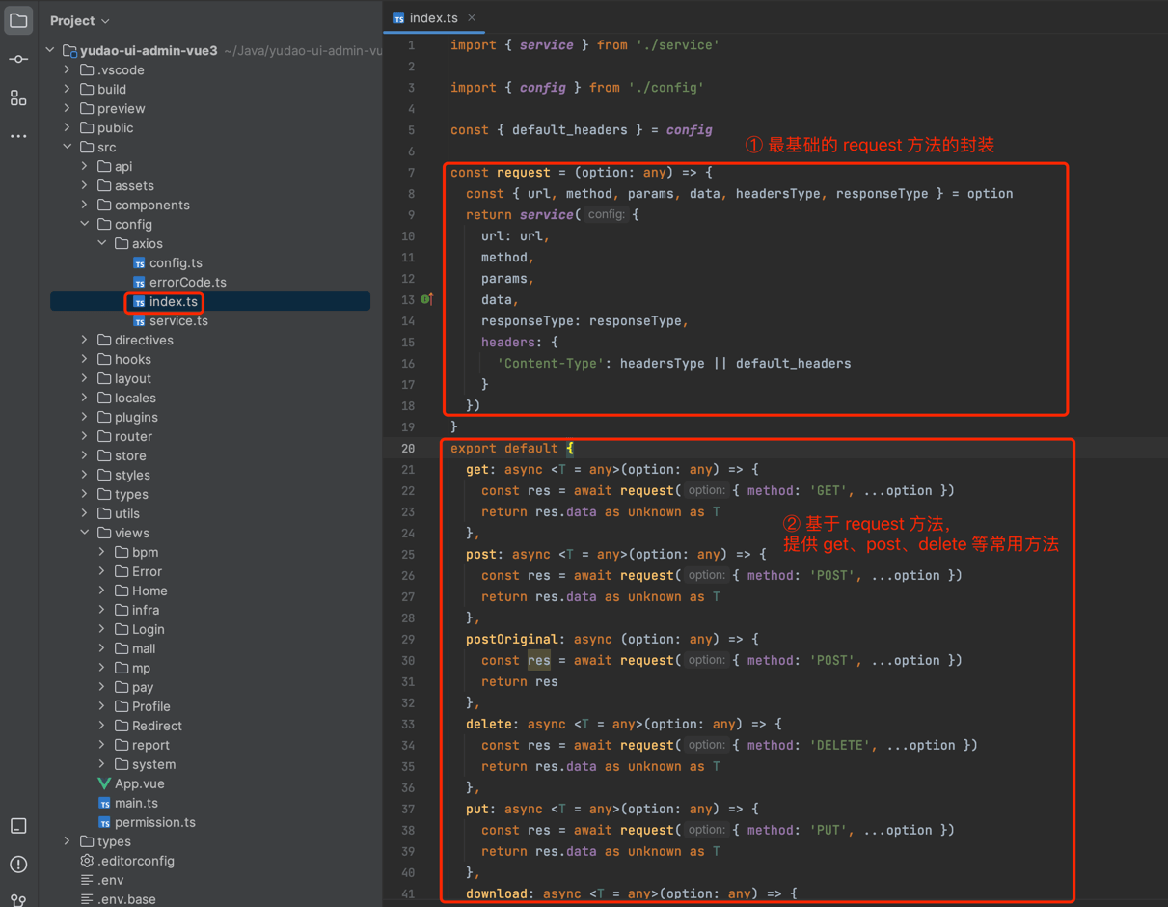Click the gutter implementation marker on line 13
1168x907 pixels.
427,300
